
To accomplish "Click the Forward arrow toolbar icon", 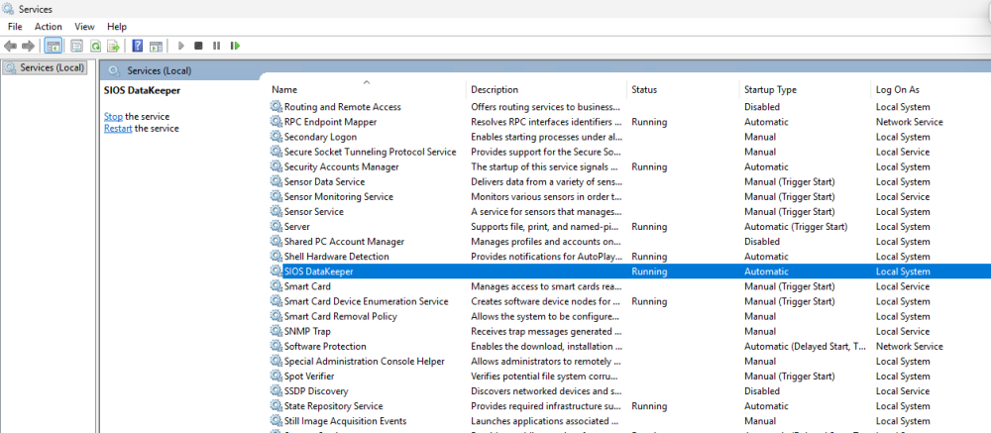I will click(27, 46).
